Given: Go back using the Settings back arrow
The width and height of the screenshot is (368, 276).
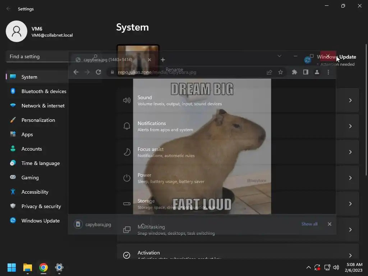Looking at the screenshot, I should tap(9, 9).
